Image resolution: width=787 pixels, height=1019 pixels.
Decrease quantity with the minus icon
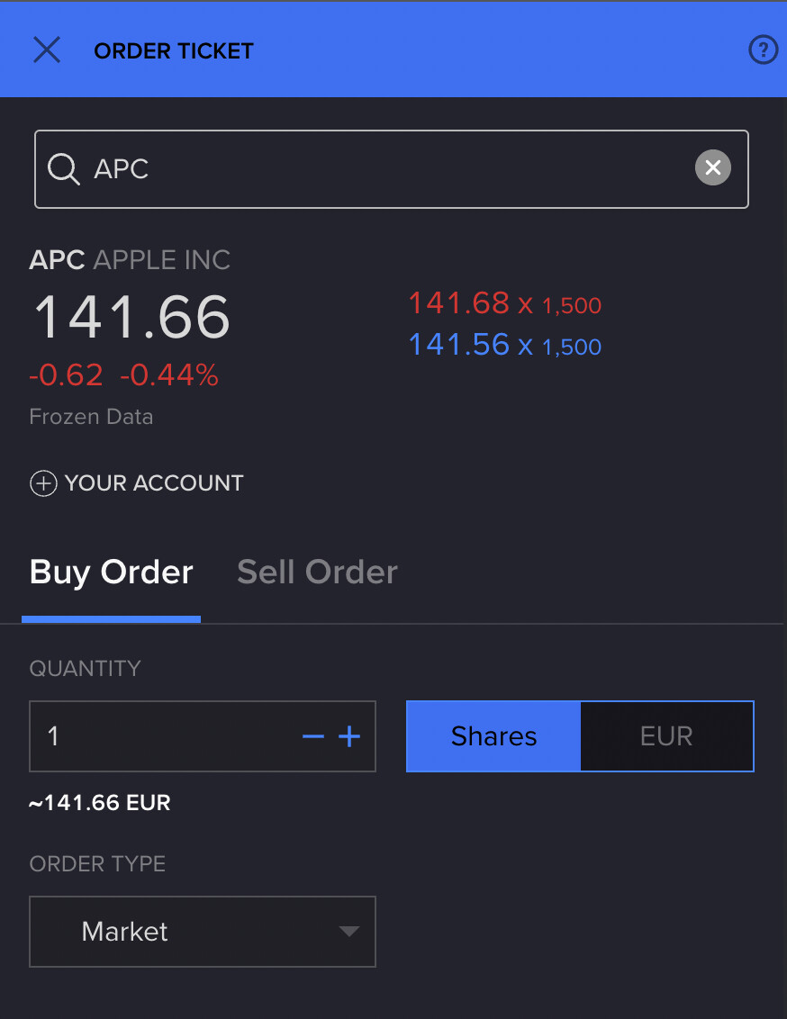tap(312, 737)
